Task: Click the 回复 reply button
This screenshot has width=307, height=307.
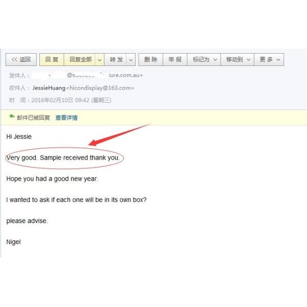Action: [x=52, y=59]
